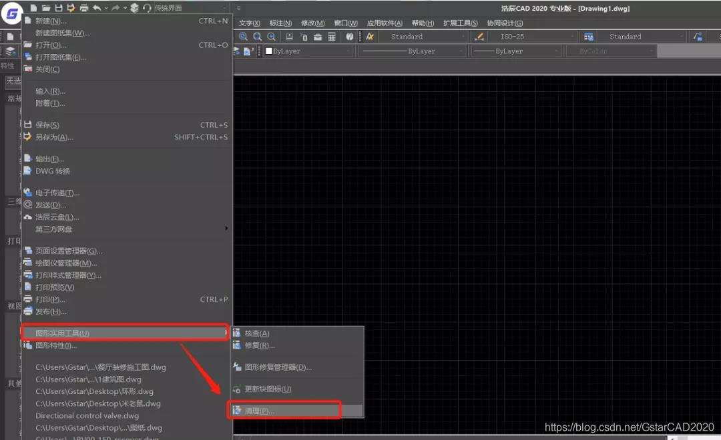Viewport: 721px width, 440px height.
Task: Choose 打开(O)... from the file menu
Action: point(126,45)
